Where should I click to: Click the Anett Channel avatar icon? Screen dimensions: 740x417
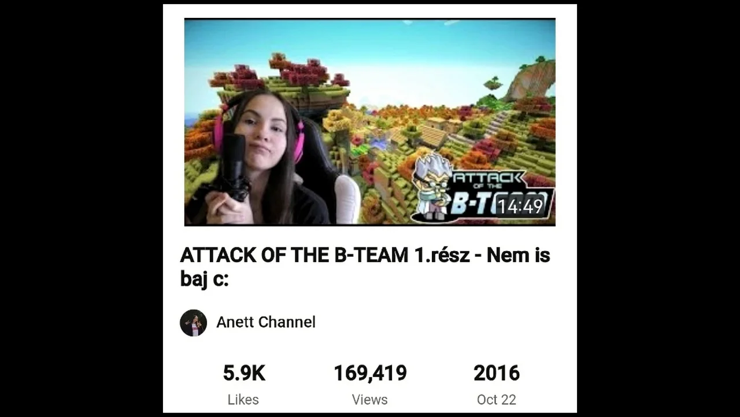tap(193, 323)
